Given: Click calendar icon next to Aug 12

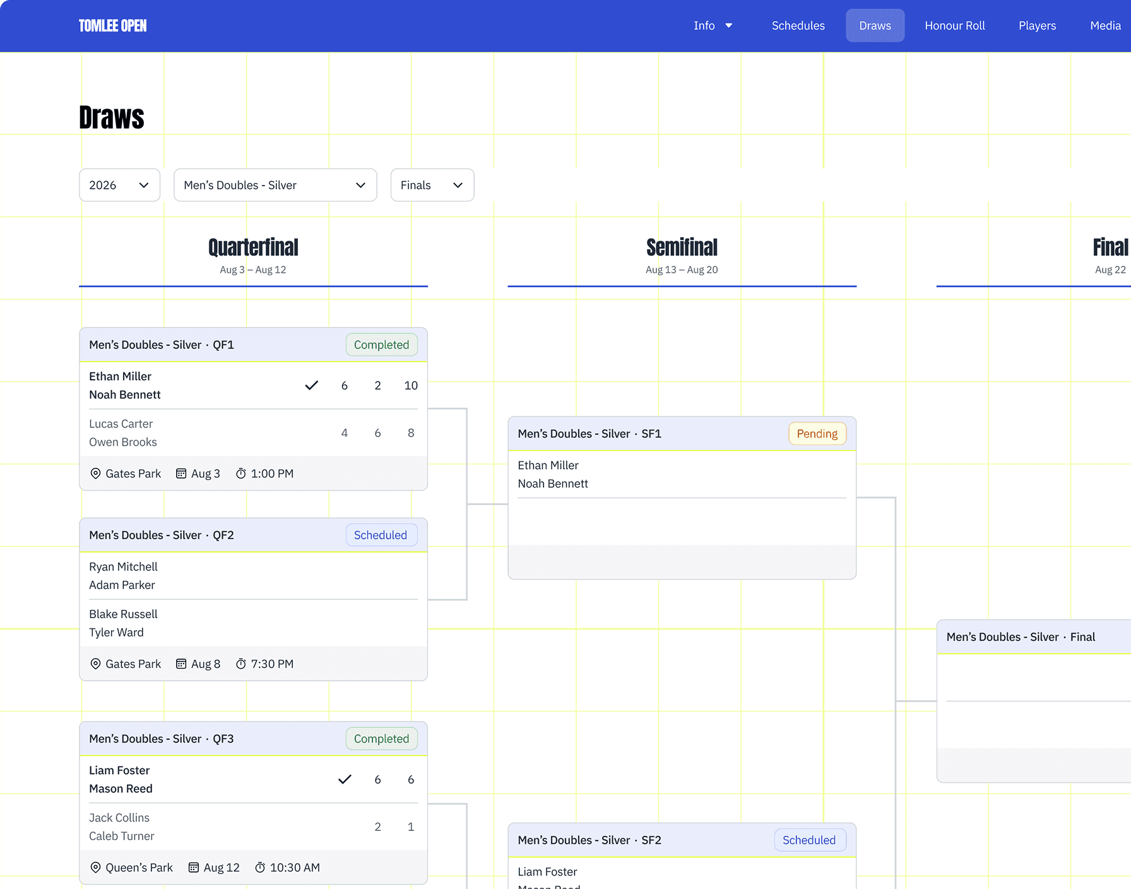Looking at the screenshot, I should point(194,868).
